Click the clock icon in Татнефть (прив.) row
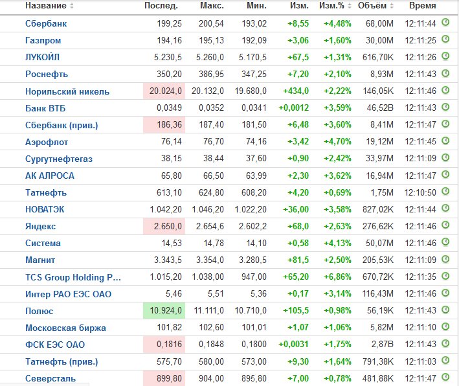459x386 pixels. (445, 360)
